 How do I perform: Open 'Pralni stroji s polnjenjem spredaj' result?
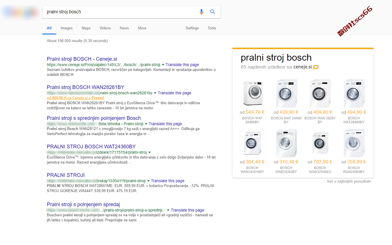coord(83,205)
